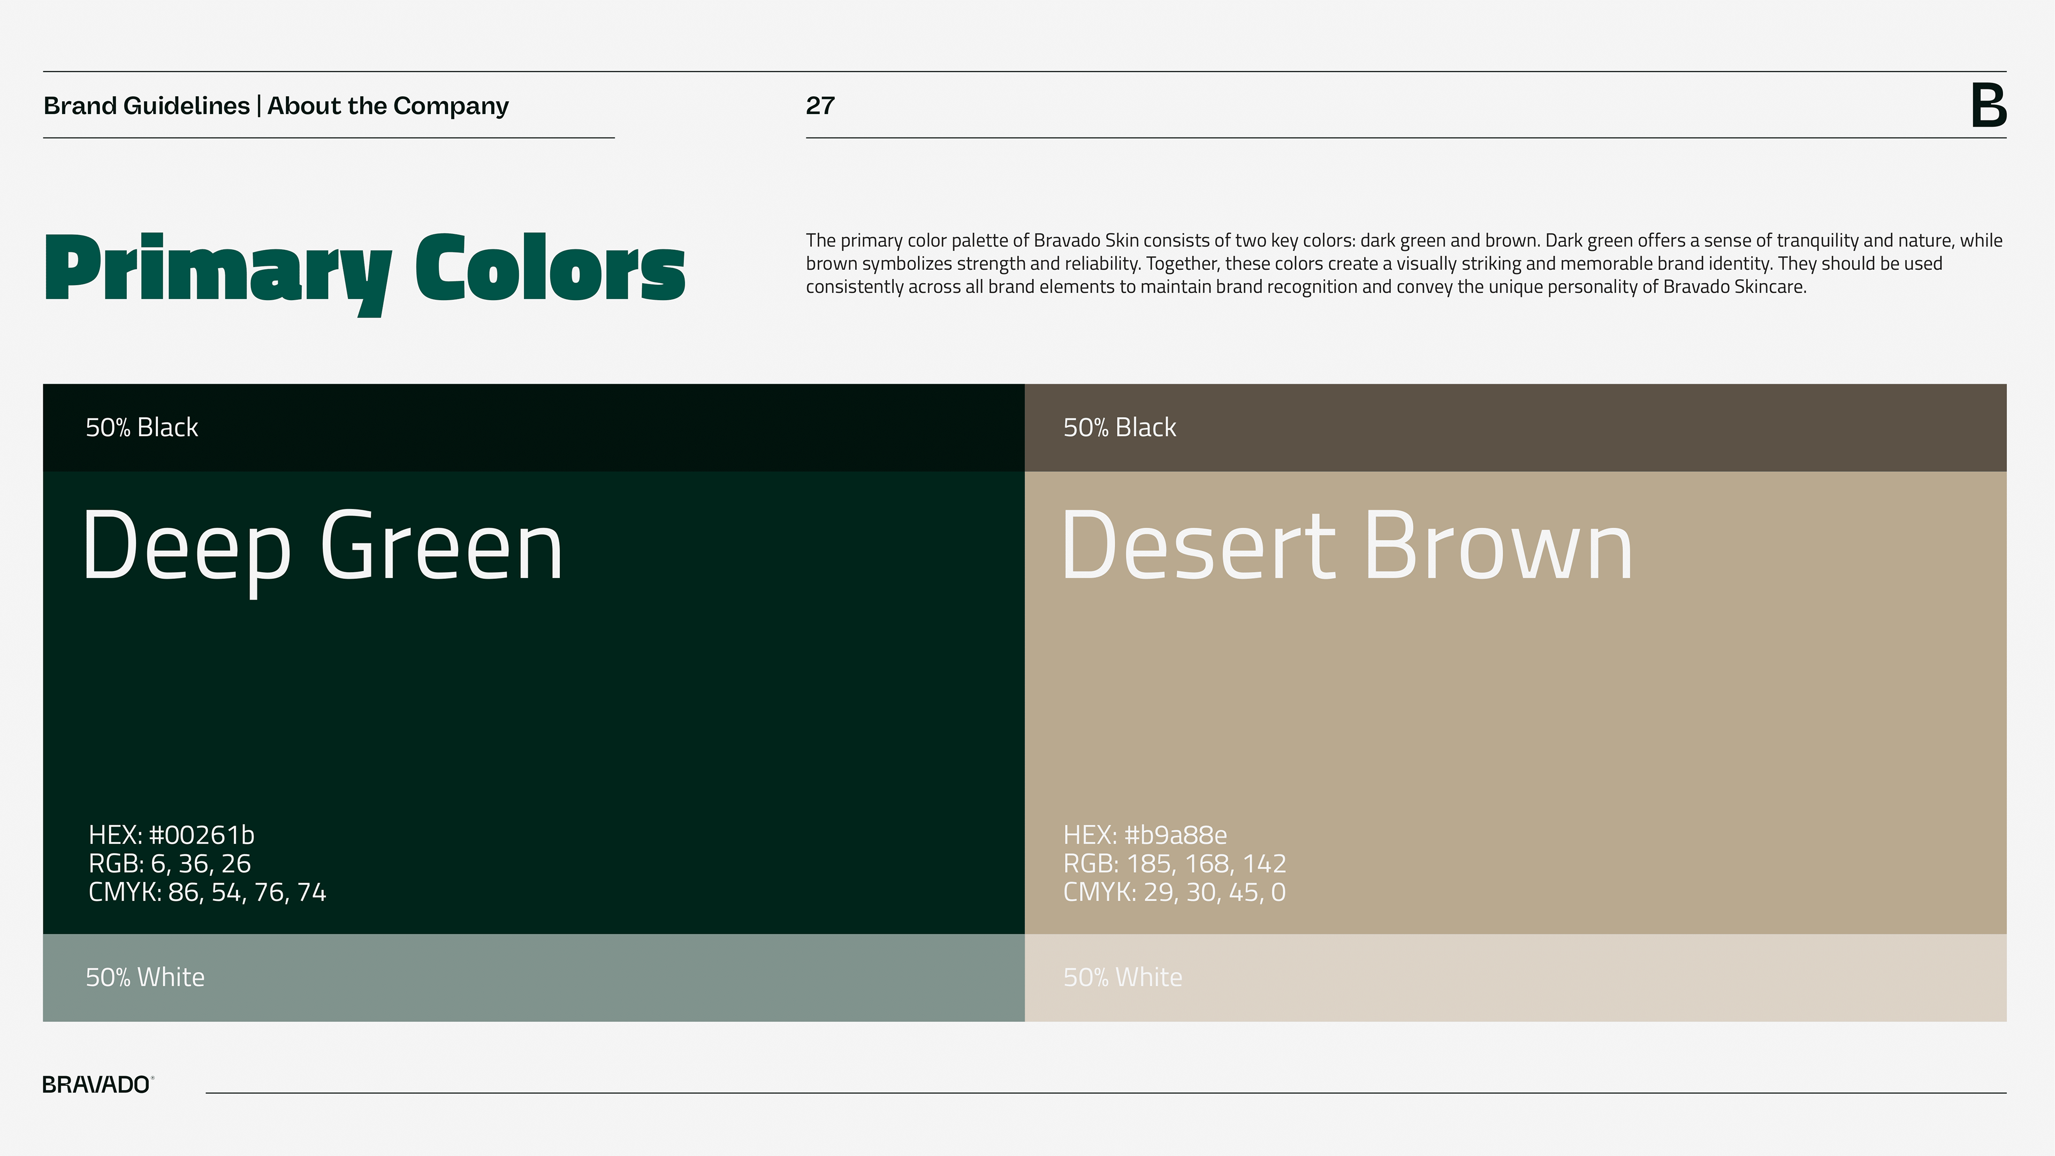Image resolution: width=2055 pixels, height=1156 pixels.
Task: Select the brown 50% Black strip
Action: point(1516,428)
